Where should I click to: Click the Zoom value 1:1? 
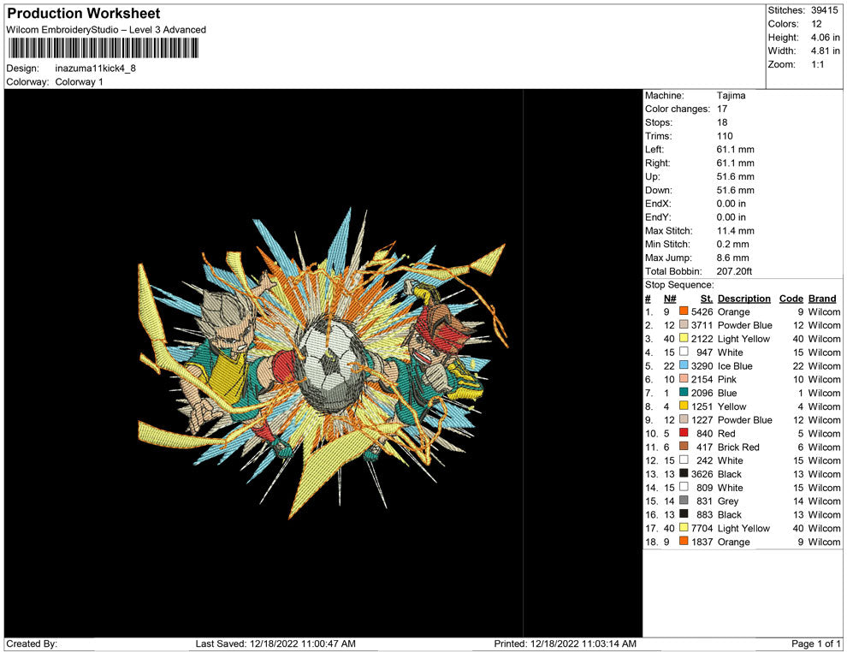coord(817,65)
